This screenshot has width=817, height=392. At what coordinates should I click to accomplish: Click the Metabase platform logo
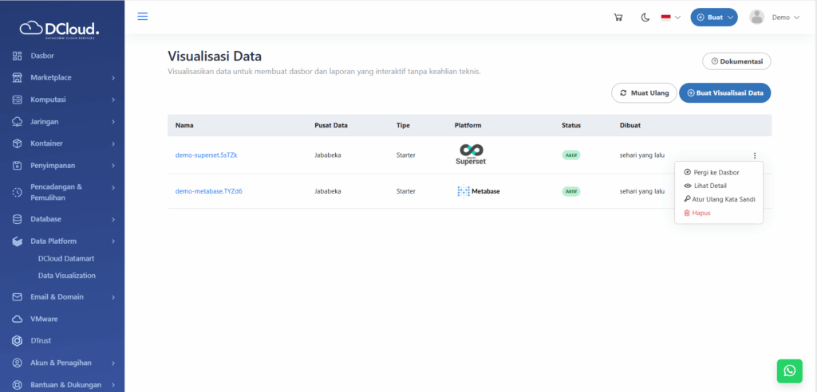pos(479,191)
